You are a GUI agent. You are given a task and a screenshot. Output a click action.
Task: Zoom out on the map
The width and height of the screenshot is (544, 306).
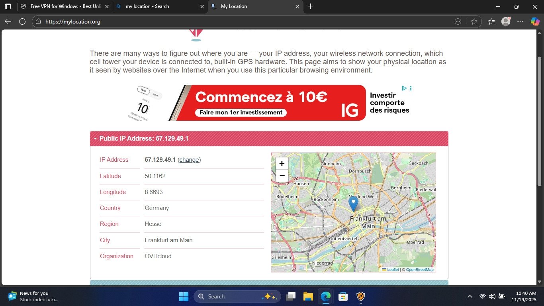click(x=282, y=176)
